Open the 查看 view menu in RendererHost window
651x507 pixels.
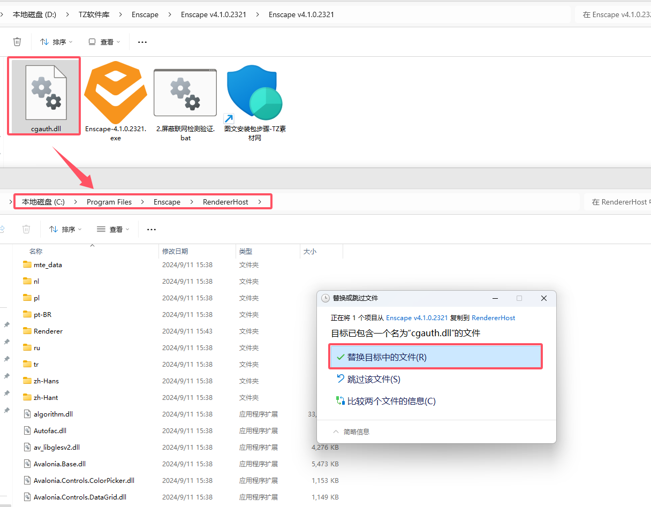pos(113,229)
